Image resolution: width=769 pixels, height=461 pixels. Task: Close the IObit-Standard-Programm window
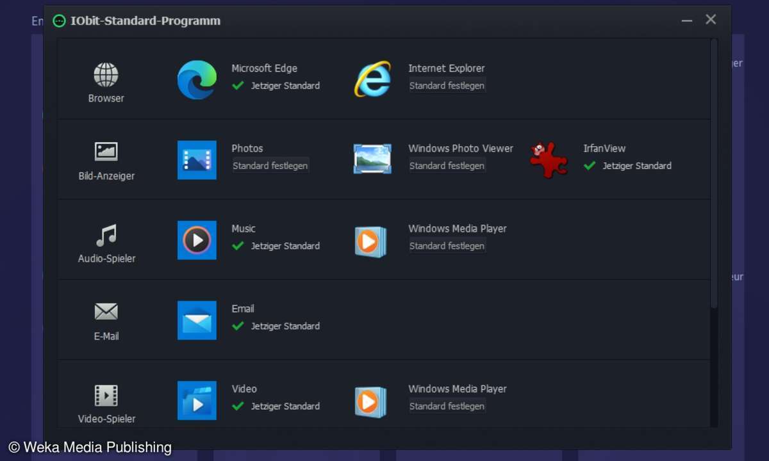point(711,20)
